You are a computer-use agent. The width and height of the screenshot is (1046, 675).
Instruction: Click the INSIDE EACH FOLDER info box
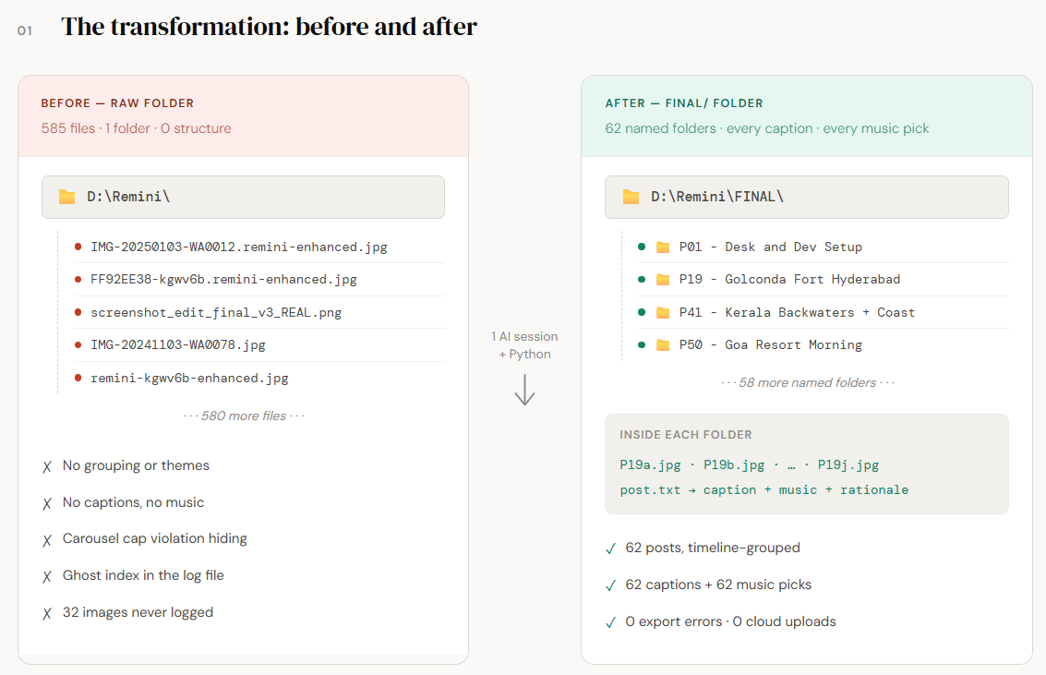click(807, 464)
